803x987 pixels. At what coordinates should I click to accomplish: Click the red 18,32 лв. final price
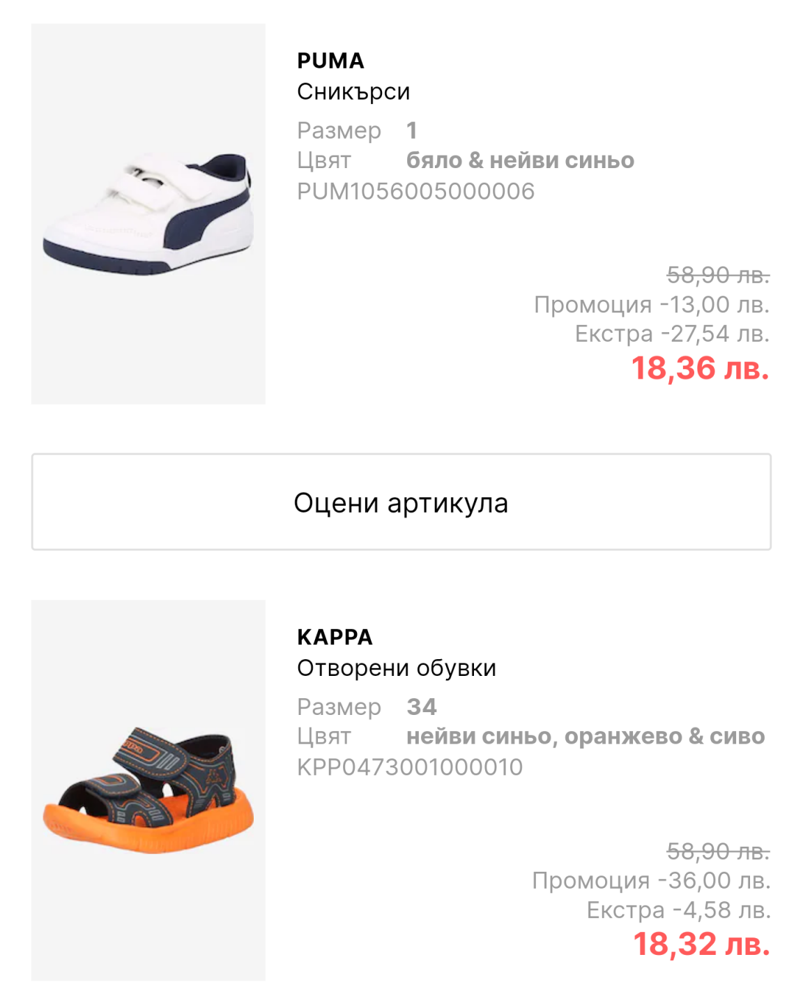[701, 944]
